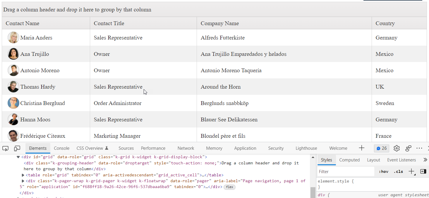Toggle the :hov element state panel
The width and height of the screenshot is (429, 198).
point(383,172)
